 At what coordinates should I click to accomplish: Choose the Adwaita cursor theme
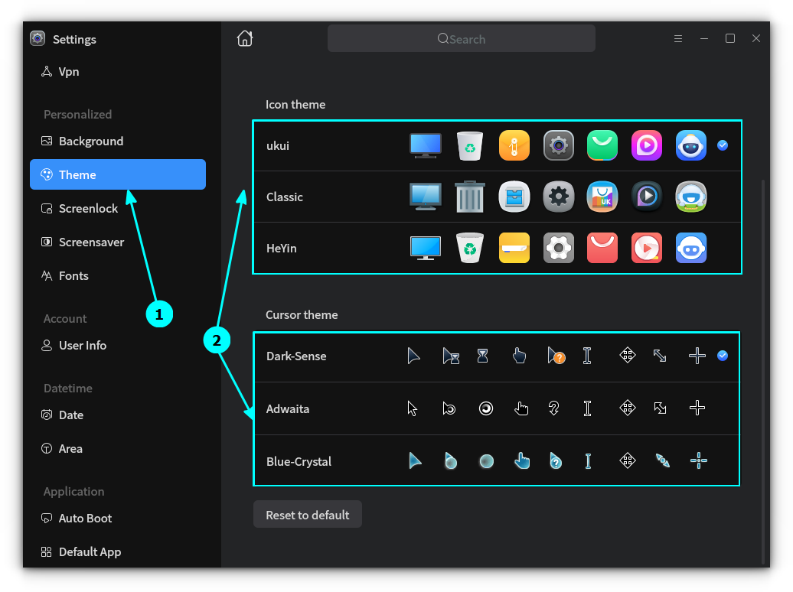click(288, 408)
